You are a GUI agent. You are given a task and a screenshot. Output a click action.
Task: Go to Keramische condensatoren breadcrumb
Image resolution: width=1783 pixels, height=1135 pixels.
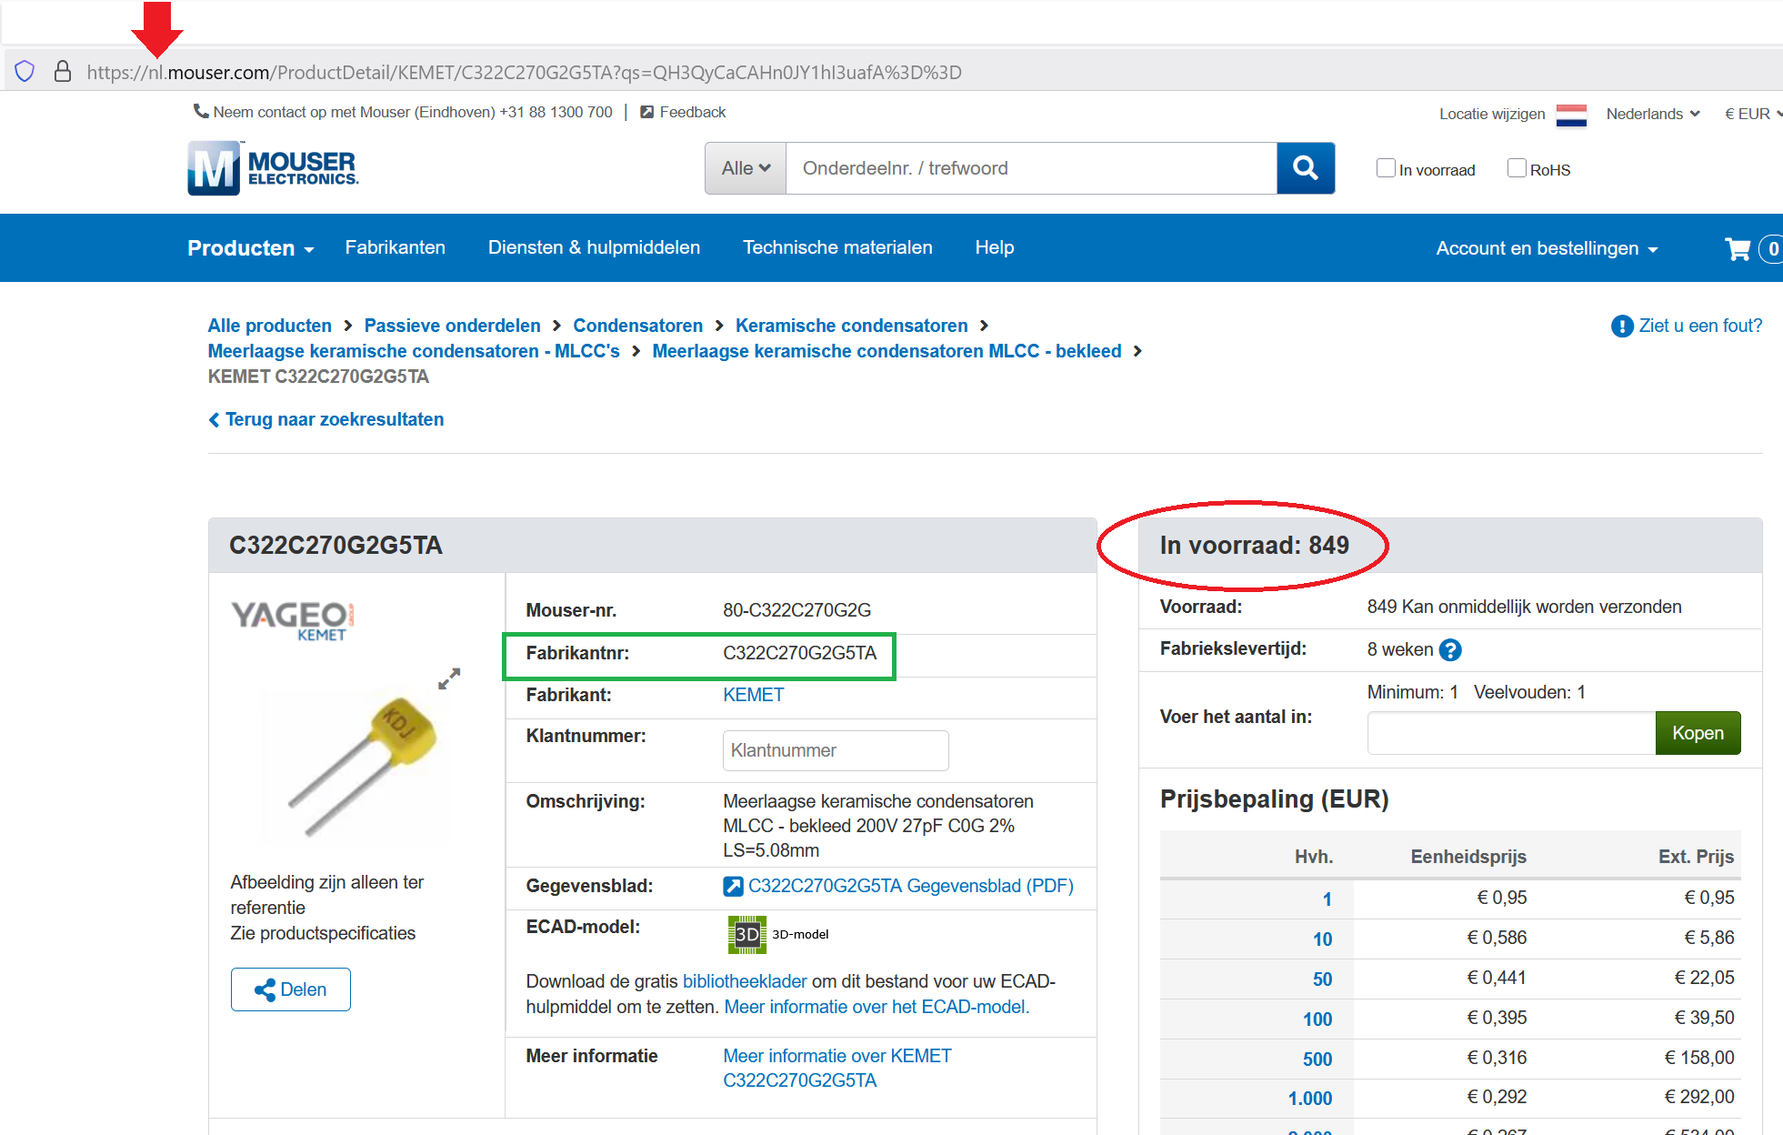pyautogui.click(x=851, y=326)
